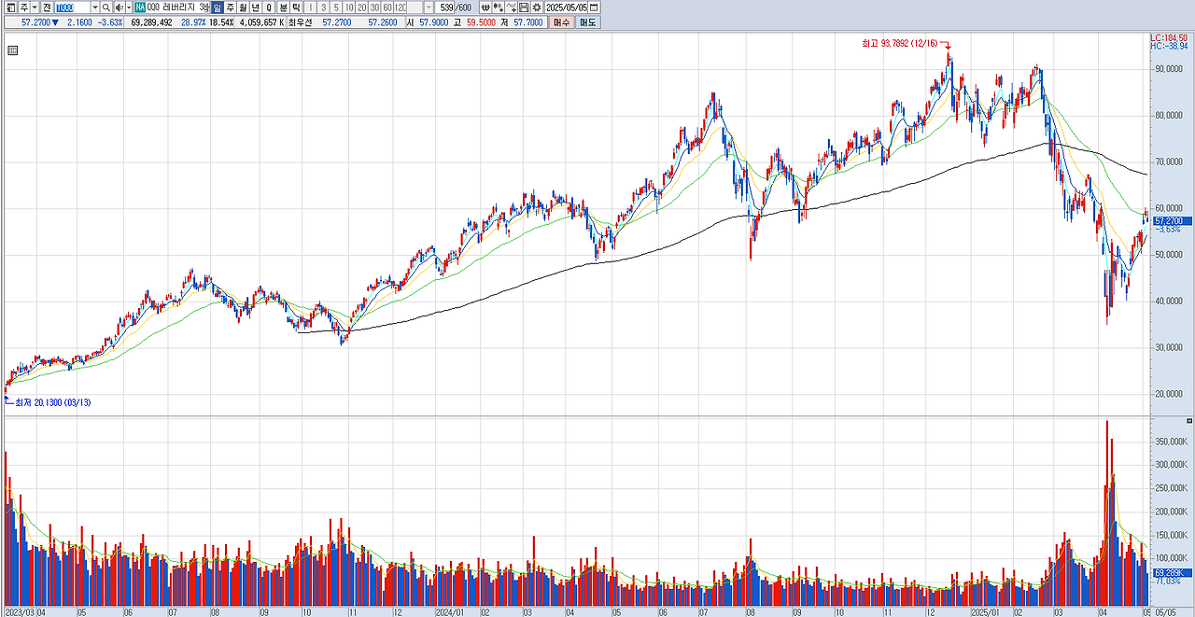The height and width of the screenshot is (617, 1195).
Task: Choose the 3 interval button
Action: tap(323, 7)
